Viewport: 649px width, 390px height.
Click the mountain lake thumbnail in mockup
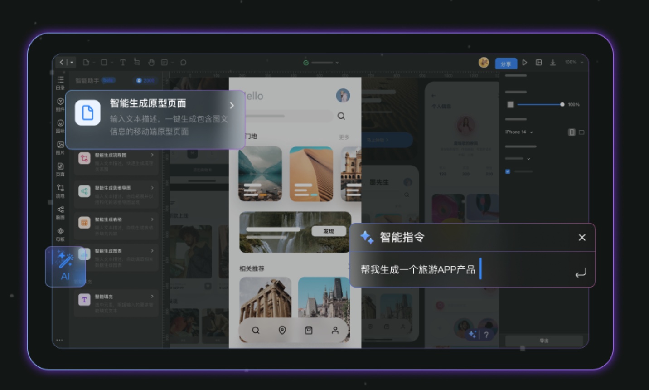pos(260,174)
